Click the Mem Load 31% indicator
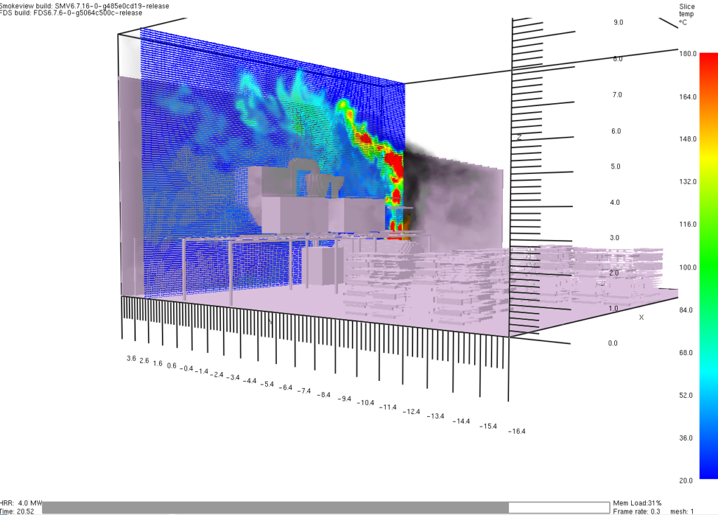Viewport: 718px width, 515px height. pyautogui.click(x=637, y=503)
